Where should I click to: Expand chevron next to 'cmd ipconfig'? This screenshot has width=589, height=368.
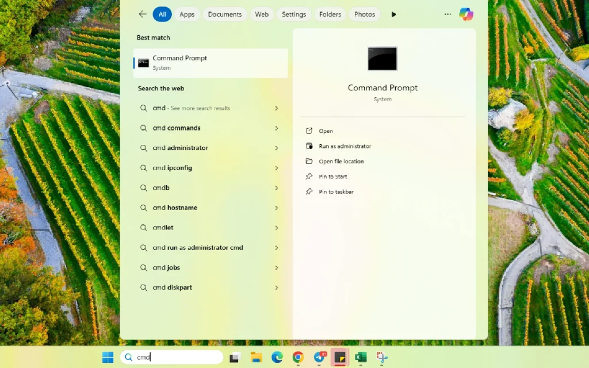(x=277, y=168)
